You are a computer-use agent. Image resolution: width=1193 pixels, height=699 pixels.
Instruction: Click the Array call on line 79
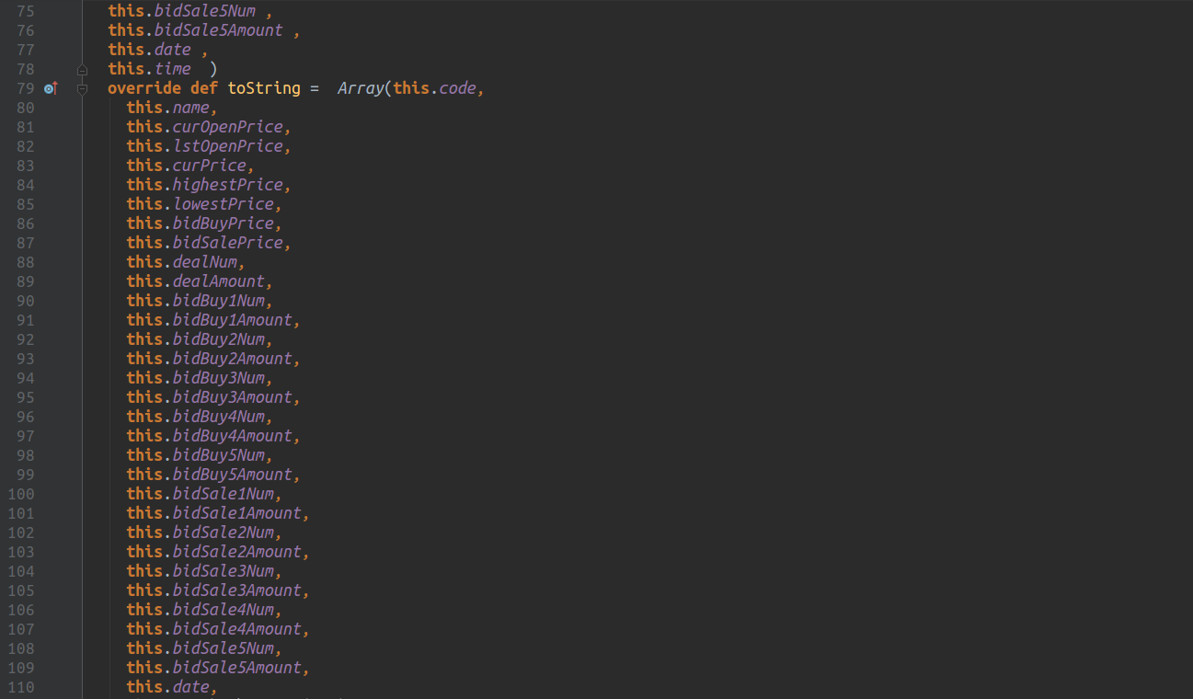coord(361,88)
